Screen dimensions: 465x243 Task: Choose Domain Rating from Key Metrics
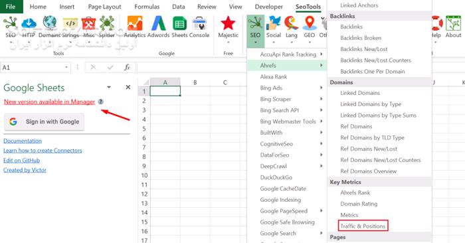pyautogui.click(x=359, y=204)
